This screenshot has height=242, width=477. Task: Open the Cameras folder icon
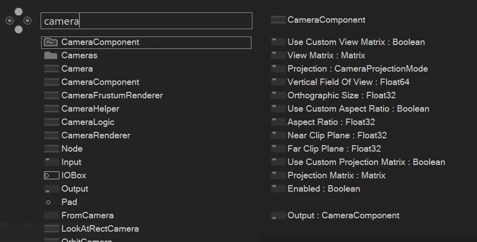point(50,55)
